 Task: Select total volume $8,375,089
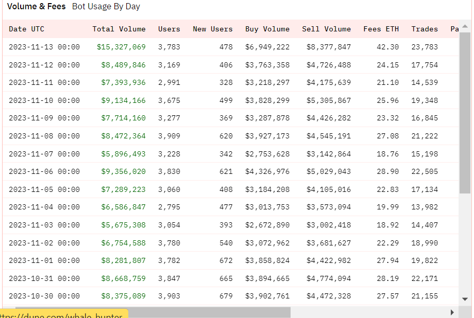tap(123, 296)
